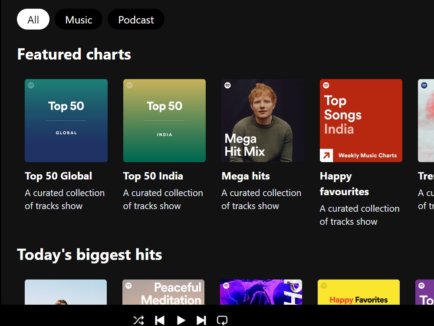This screenshot has width=434, height=326.
Task: Start playback with play button
Action: coord(181,320)
